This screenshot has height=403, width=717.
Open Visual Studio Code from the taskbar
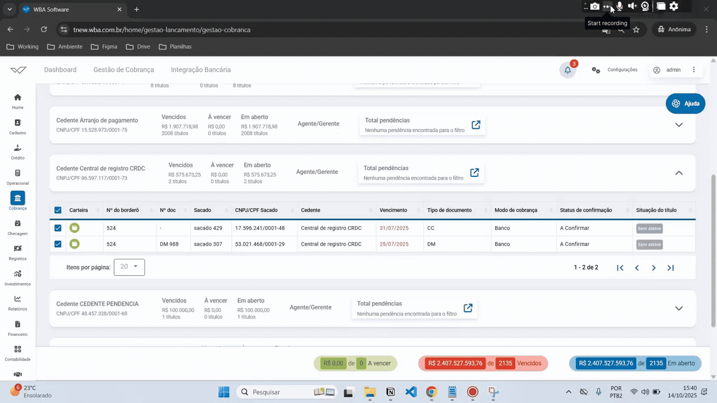(411, 392)
